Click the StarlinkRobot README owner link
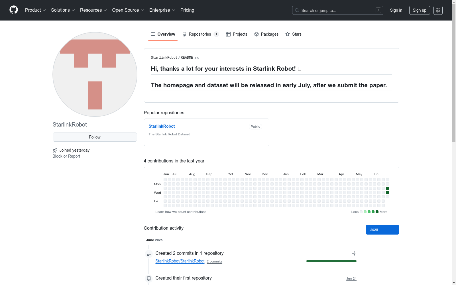This screenshot has height=285, width=456. click(x=164, y=58)
